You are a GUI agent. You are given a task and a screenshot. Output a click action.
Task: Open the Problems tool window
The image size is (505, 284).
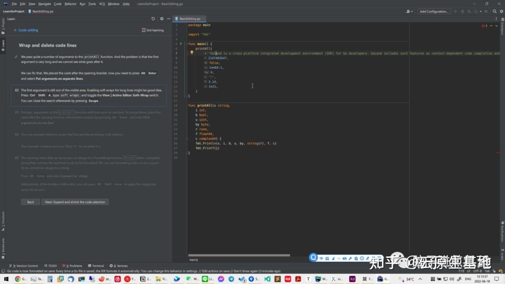pos(74,265)
